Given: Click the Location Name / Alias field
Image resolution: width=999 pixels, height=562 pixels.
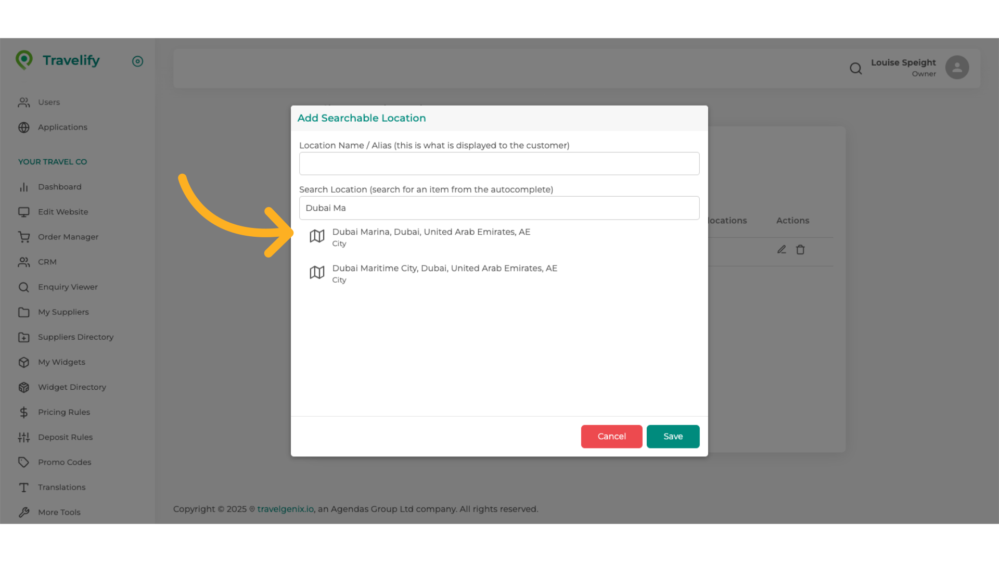Looking at the screenshot, I should [x=498, y=164].
